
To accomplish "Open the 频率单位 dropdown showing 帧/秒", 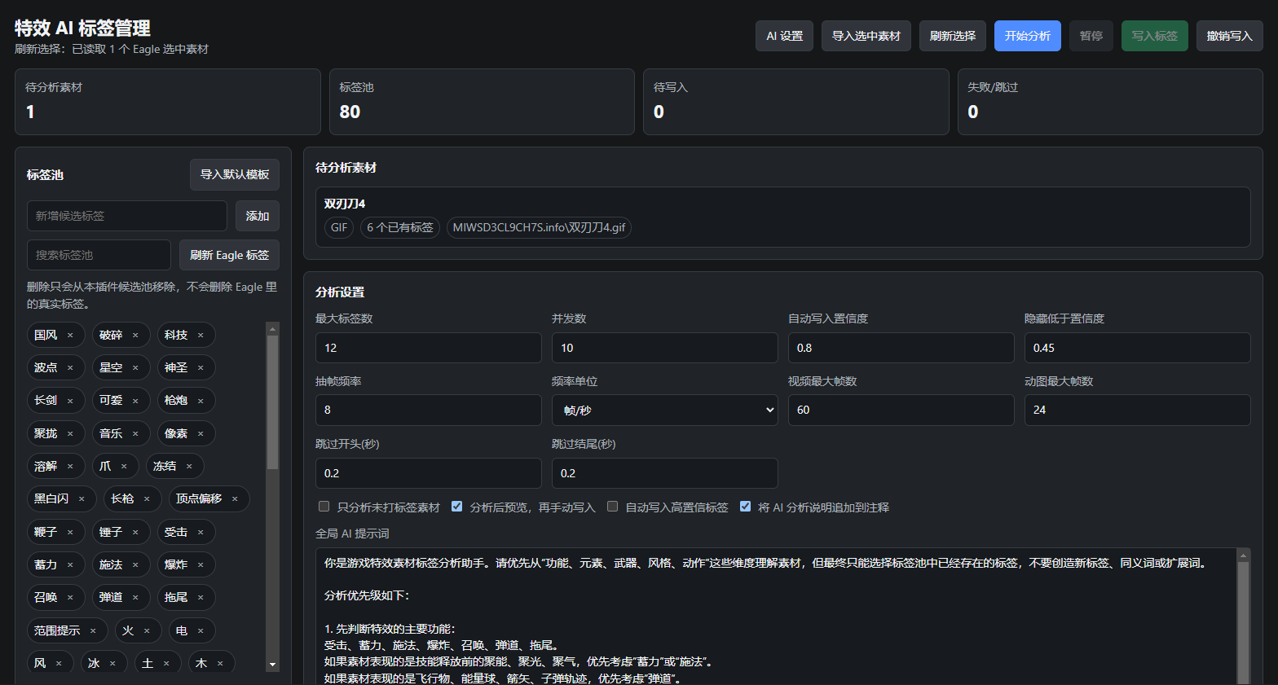I will tap(665, 410).
